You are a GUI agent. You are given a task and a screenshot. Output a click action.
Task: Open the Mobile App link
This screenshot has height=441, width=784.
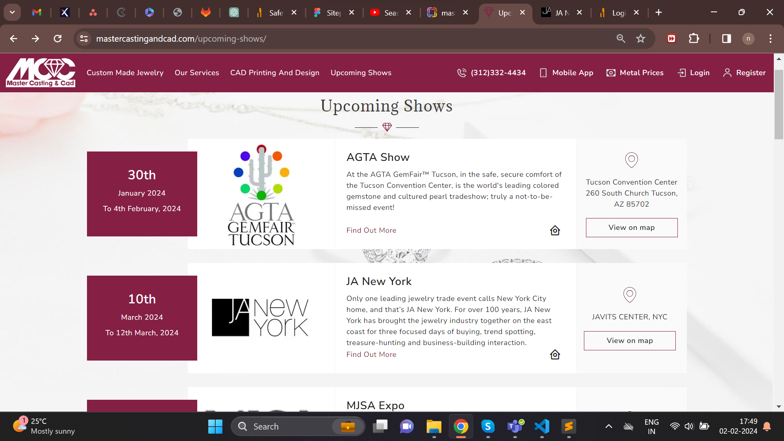pos(566,73)
